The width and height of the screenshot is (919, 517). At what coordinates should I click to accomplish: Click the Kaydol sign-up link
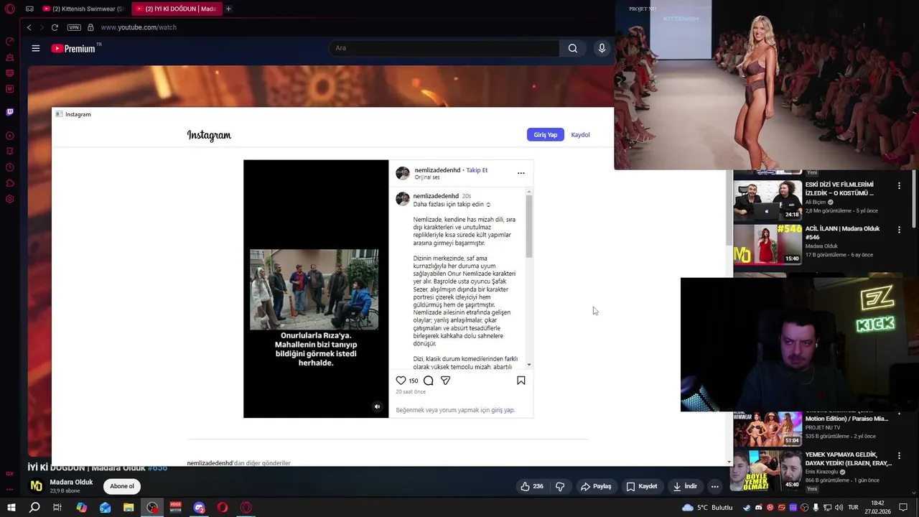pos(580,134)
